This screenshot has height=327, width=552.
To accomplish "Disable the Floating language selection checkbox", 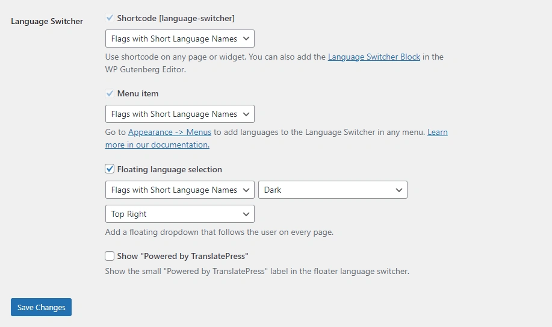I will pos(110,169).
